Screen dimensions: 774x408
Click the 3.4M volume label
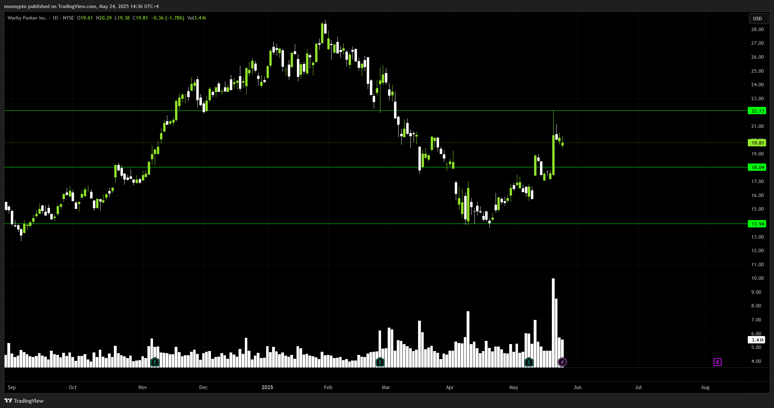757,340
